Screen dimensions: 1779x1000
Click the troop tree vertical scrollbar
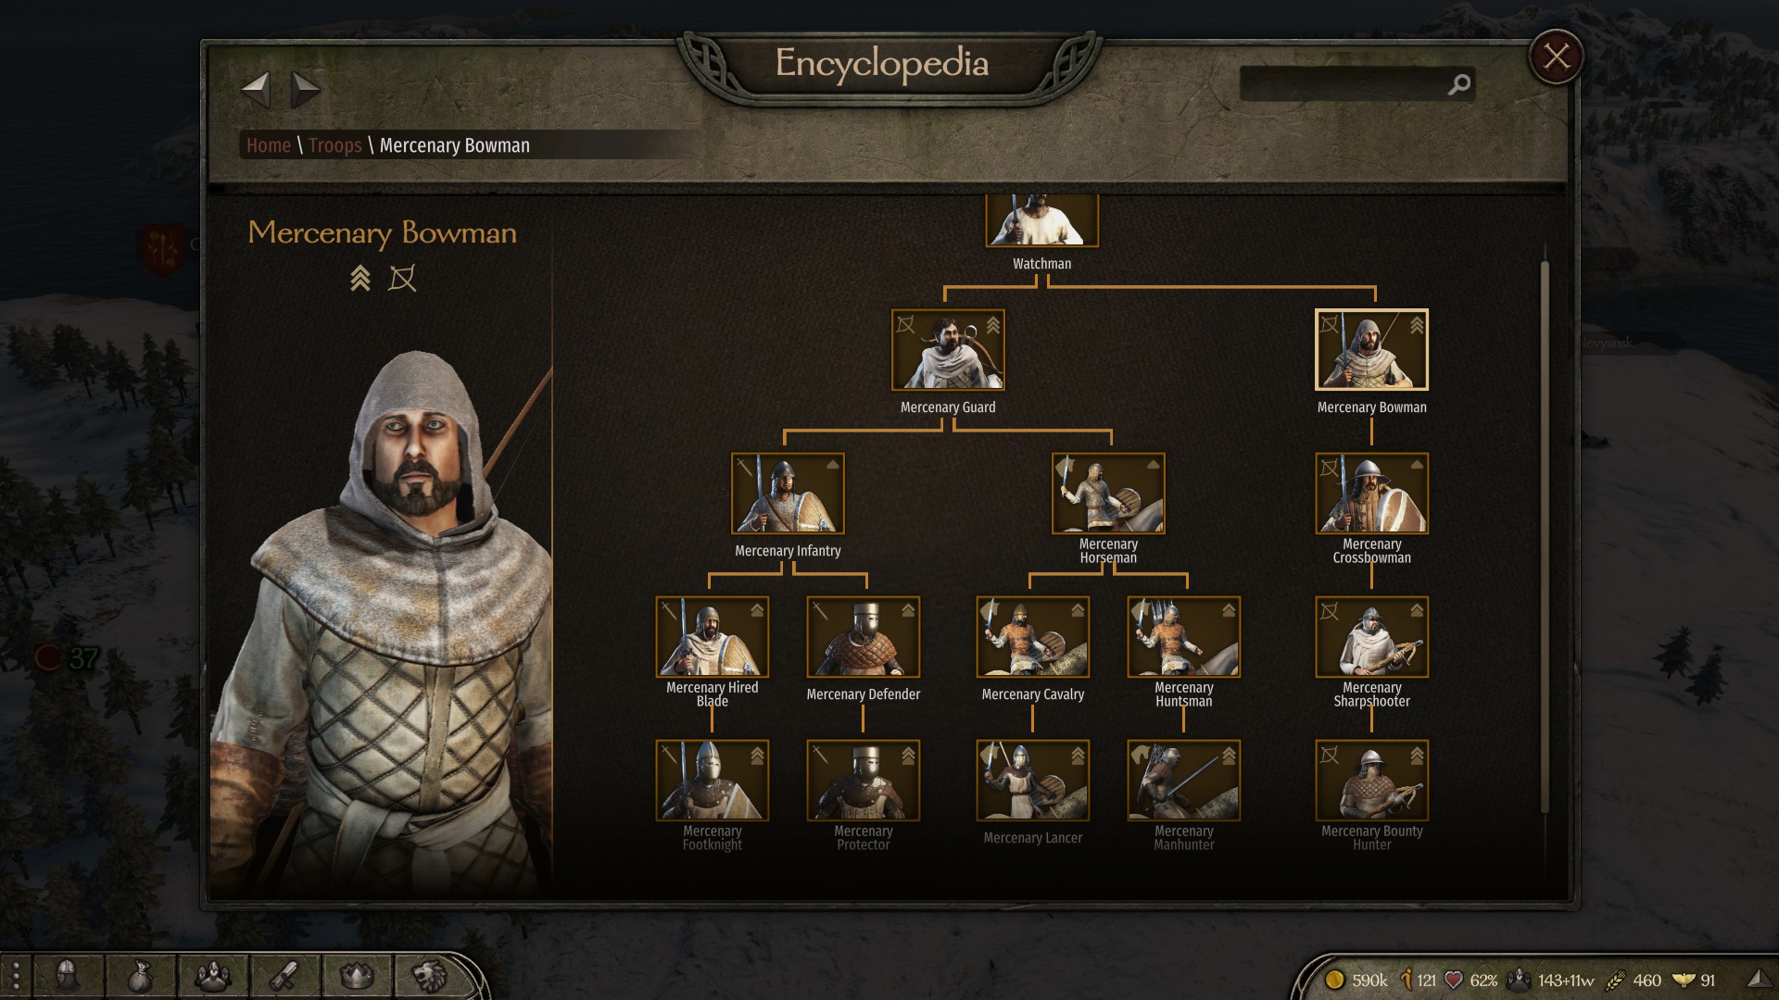coord(1545,537)
